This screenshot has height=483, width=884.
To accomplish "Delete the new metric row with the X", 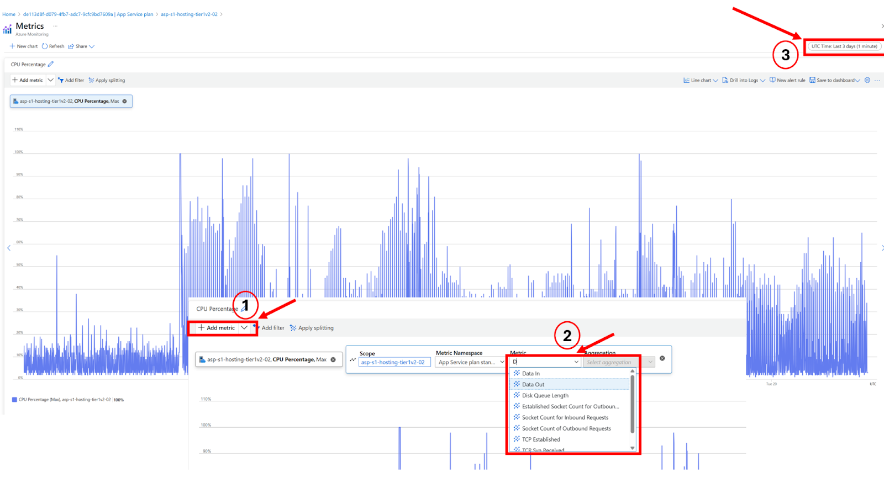I will (662, 359).
